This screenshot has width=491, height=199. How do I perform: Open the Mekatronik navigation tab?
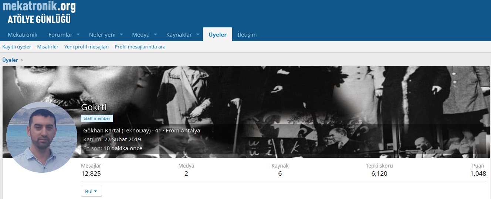click(23, 35)
